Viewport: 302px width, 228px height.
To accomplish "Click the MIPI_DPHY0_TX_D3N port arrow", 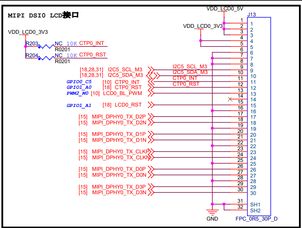I will pos(151,192).
